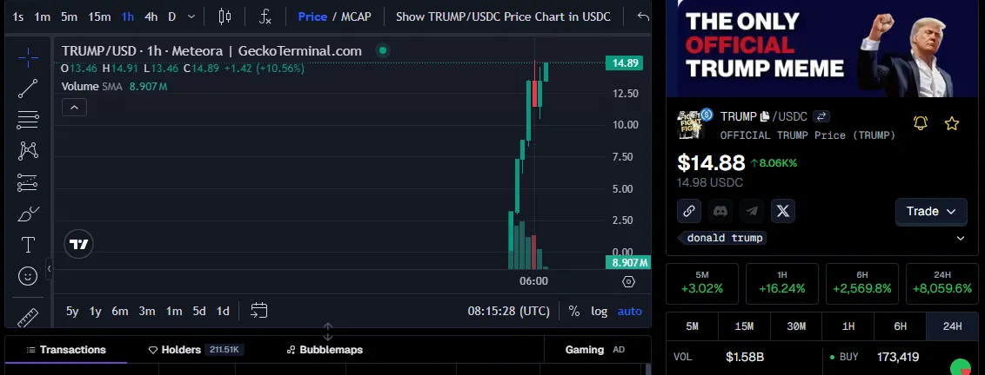Screen dimensions: 985x375
Task: Expand the Trade dropdown
Action: [931, 211]
